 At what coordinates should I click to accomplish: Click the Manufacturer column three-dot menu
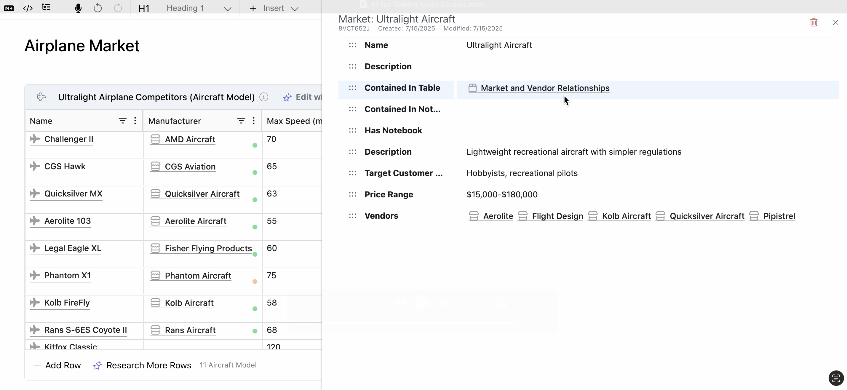click(x=253, y=121)
